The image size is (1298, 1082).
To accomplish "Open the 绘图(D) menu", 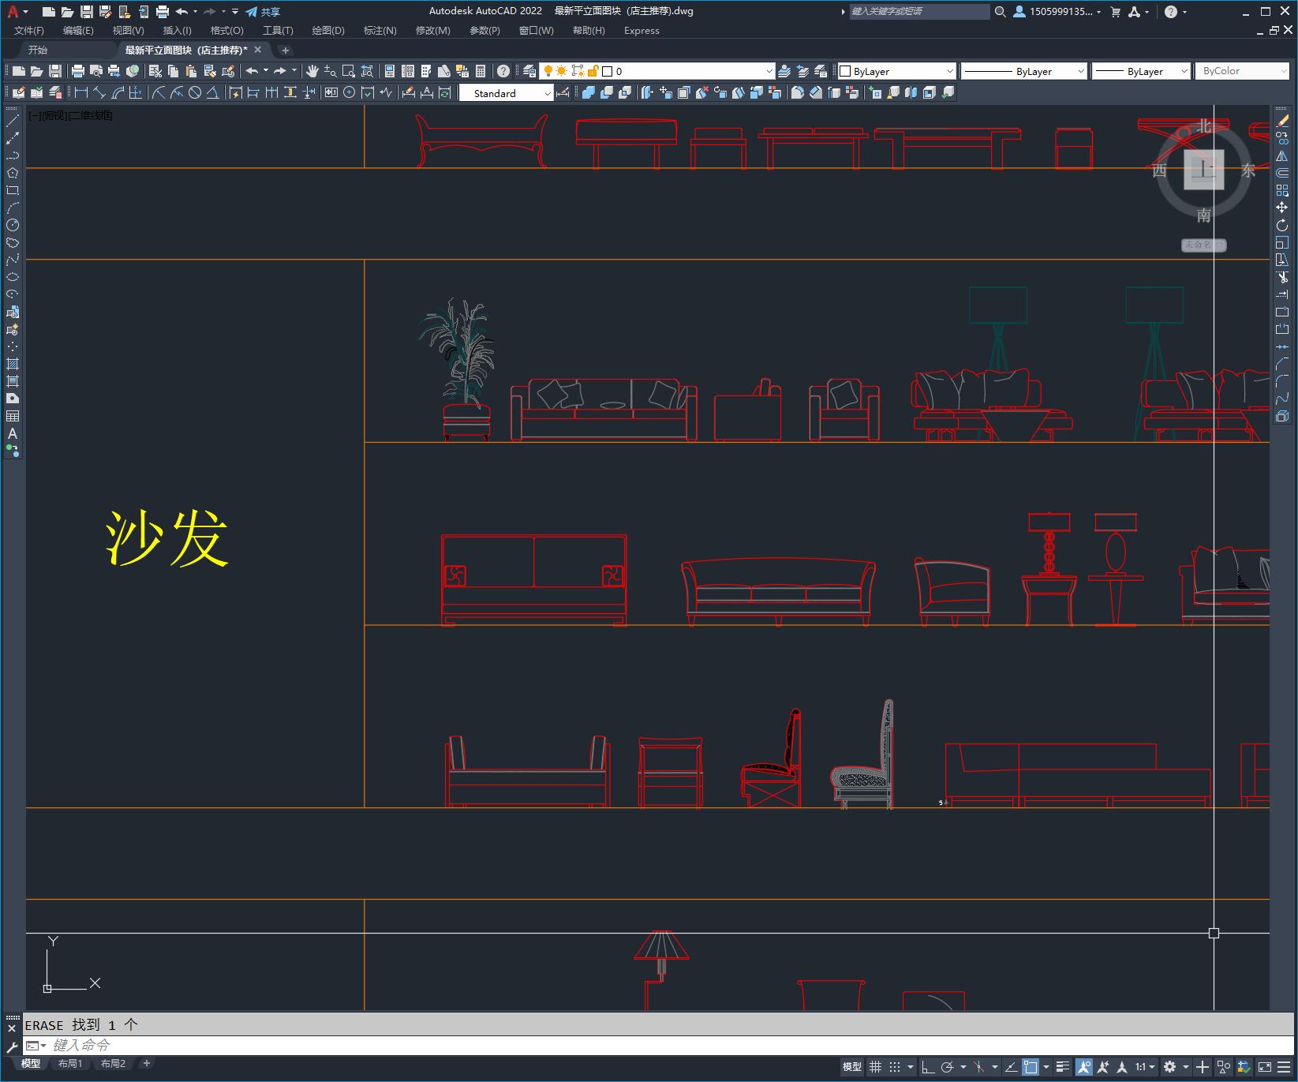I will point(328,30).
